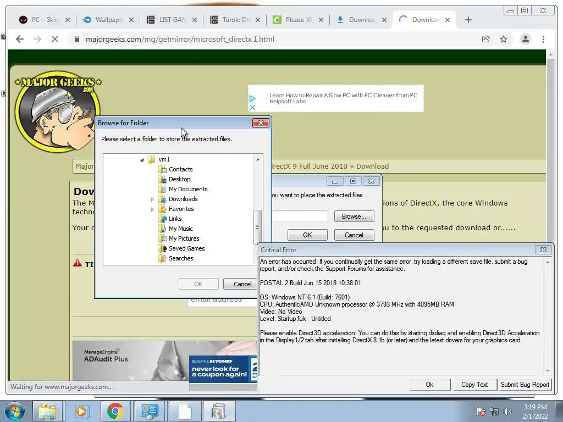
Task: Click the ManageEngine ADAudit Plus banner
Action: (131, 360)
